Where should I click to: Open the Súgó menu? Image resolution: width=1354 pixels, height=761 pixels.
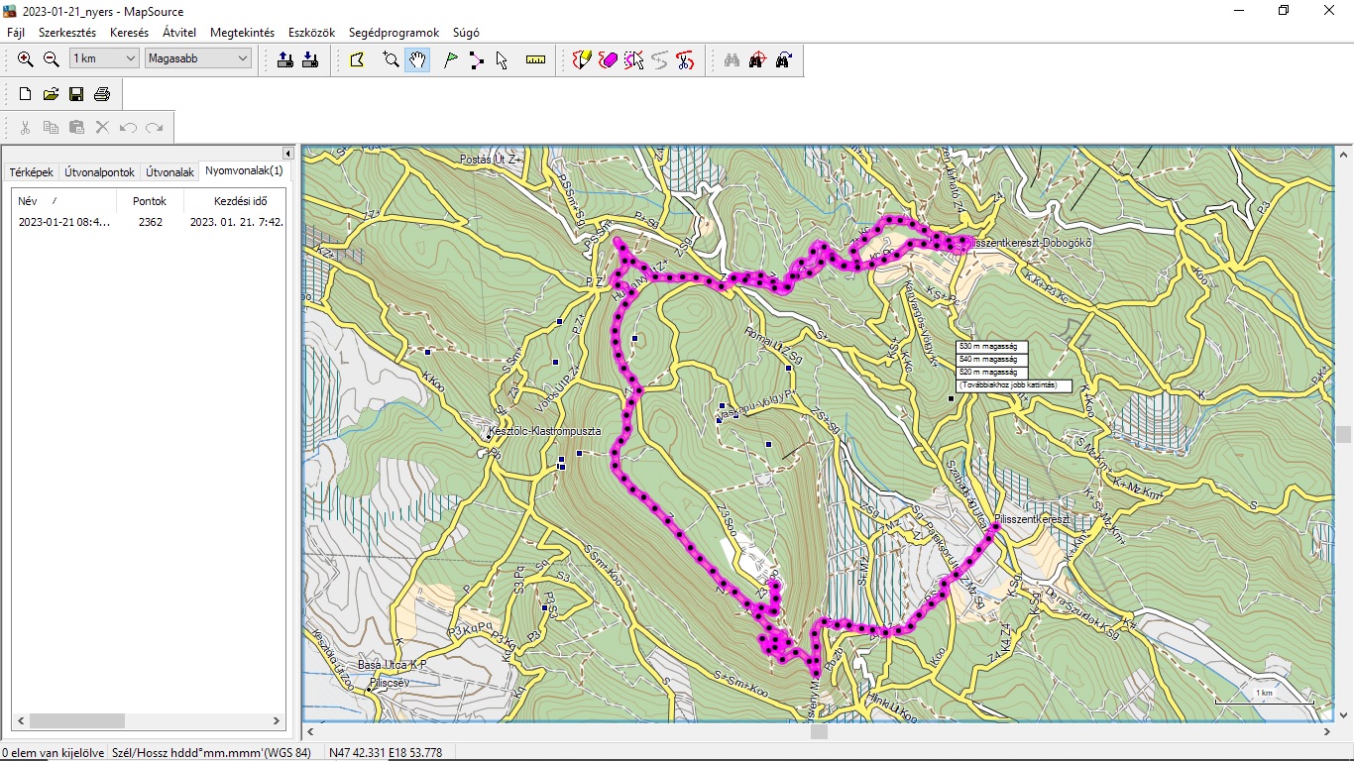coord(466,33)
